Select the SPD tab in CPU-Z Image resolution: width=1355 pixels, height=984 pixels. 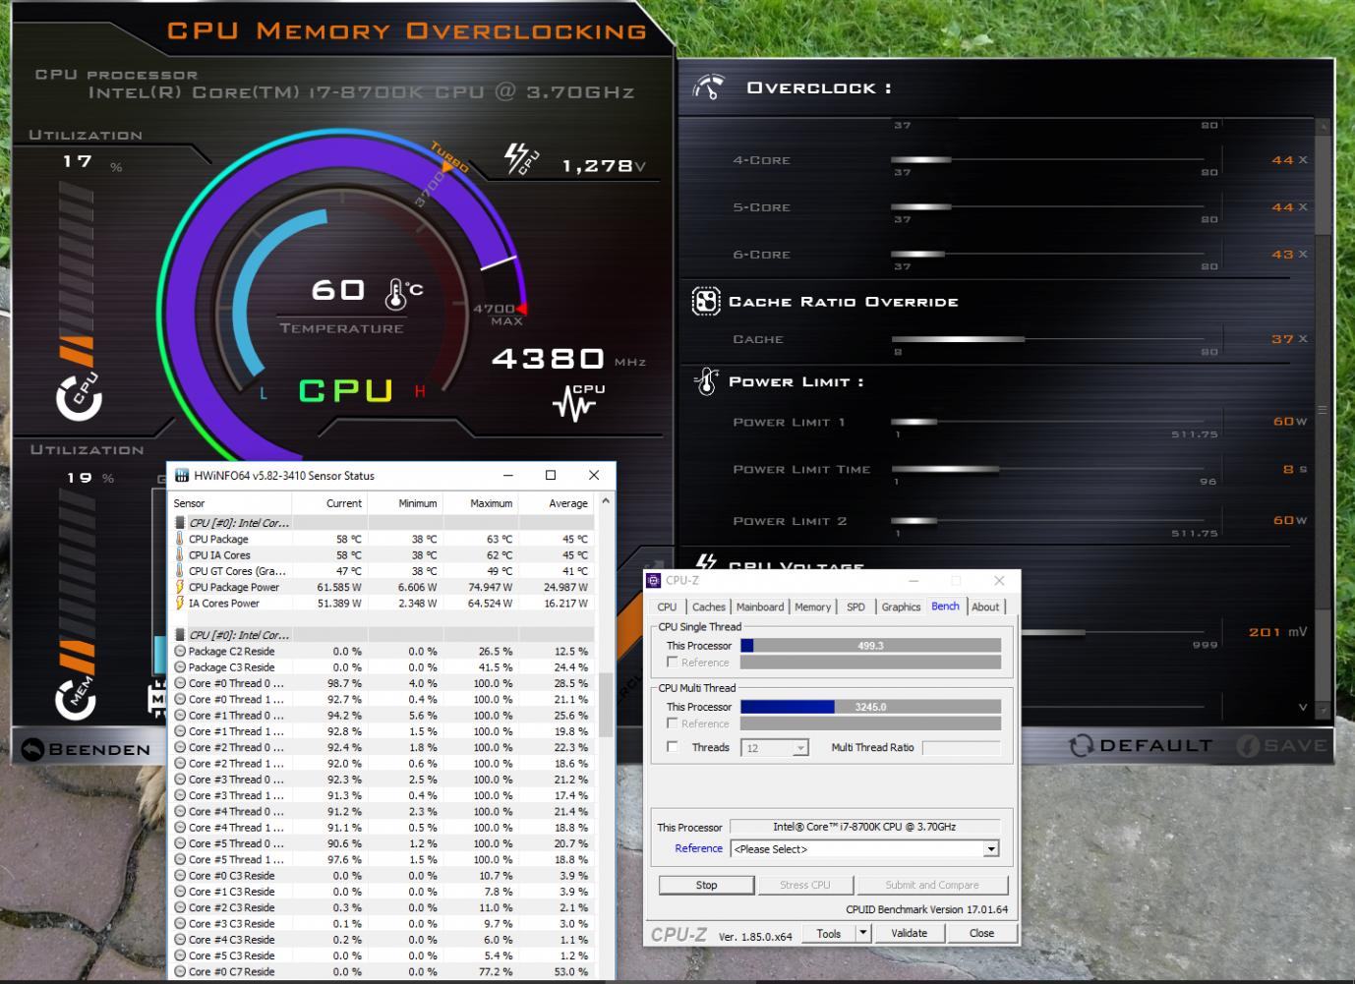[x=855, y=607]
